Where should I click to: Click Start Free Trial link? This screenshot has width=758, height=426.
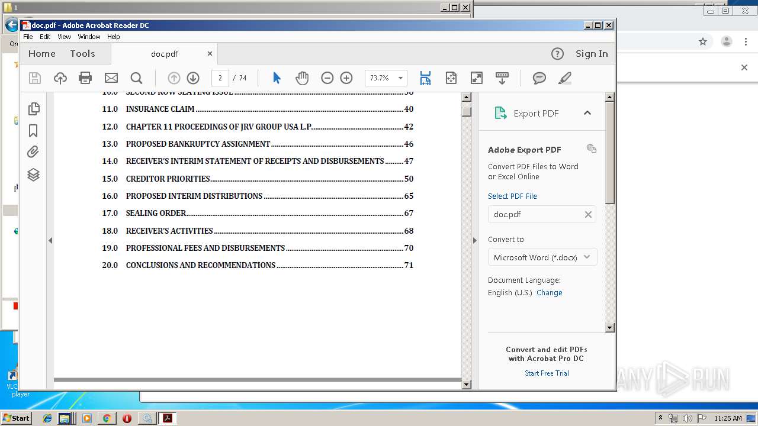(x=547, y=373)
